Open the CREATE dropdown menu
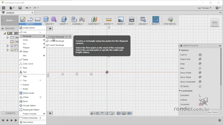Image resolution: width=223 pixels, height=125 pixels. (x=49, y=24)
